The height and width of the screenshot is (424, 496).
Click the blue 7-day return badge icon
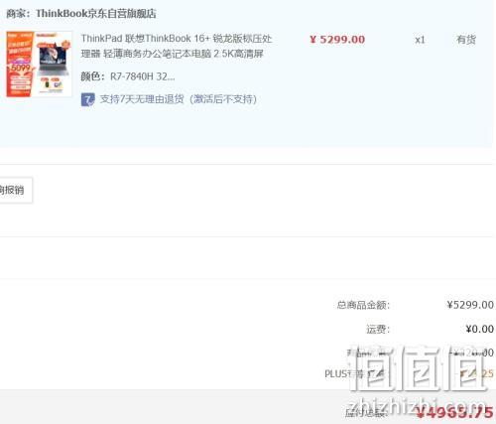tap(88, 99)
